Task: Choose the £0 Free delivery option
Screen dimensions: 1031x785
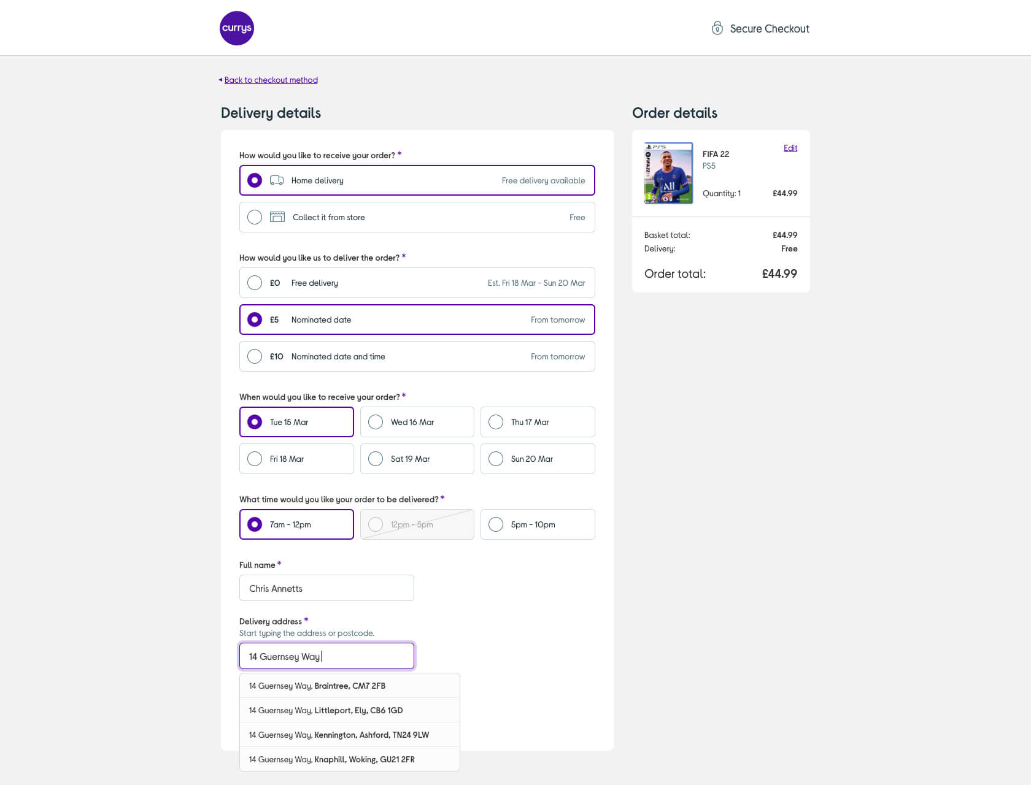Action: 417,283
